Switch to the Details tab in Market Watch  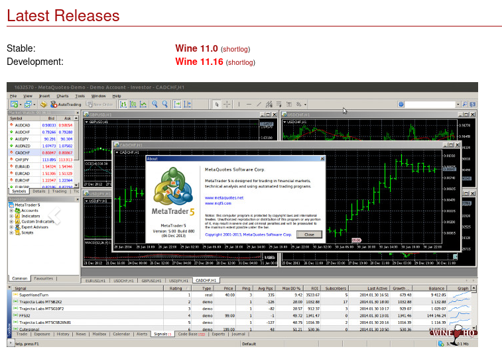pyautogui.click(x=38, y=191)
